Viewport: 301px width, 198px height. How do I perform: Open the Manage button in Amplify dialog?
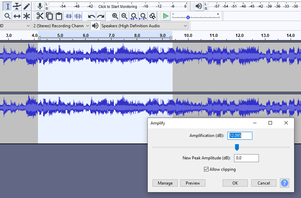pyautogui.click(x=165, y=183)
